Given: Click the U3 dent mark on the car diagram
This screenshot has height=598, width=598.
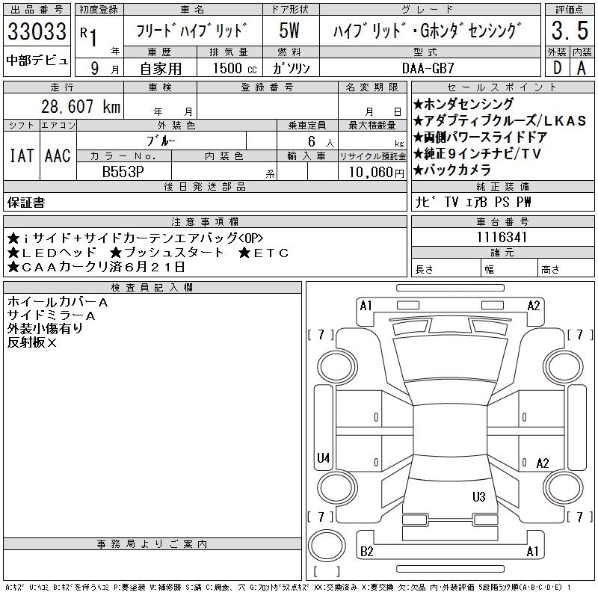Looking at the screenshot, I should (x=479, y=496).
